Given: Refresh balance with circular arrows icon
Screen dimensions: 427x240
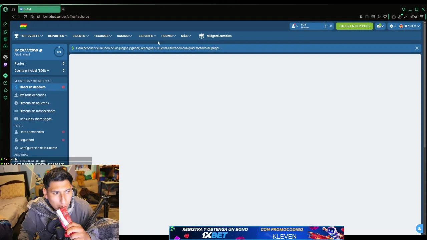Looking at the screenshot, I should (331, 26).
